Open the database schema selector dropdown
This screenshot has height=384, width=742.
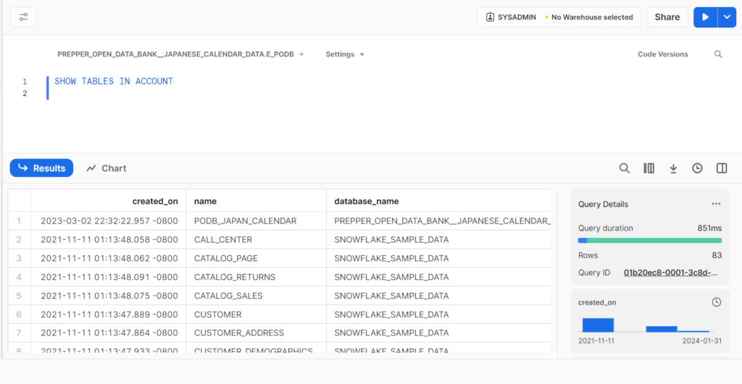coord(180,54)
